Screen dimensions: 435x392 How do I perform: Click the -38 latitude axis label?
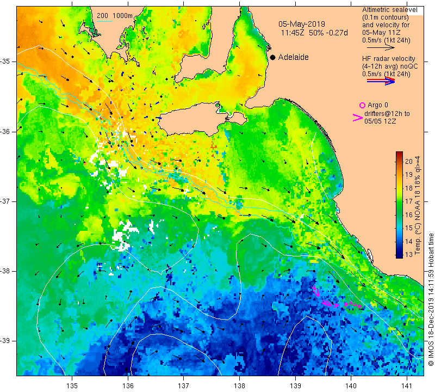coord(5,271)
